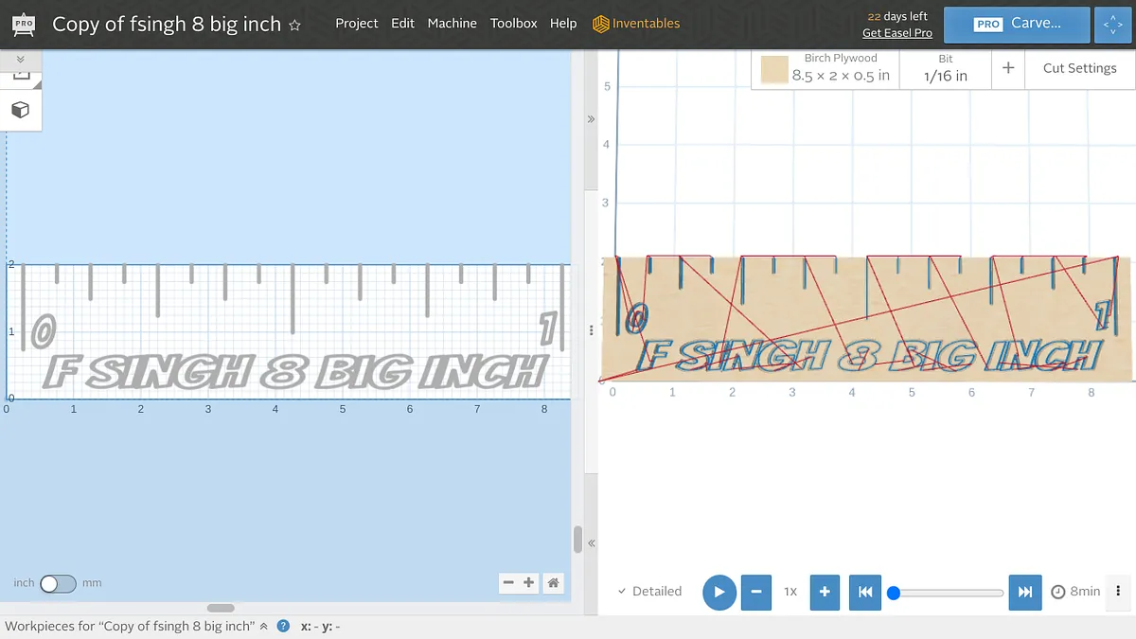Play the carve toolpath simulation
Screen dimensions: 1136x639
pyautogui.click(x=719, y=592)
